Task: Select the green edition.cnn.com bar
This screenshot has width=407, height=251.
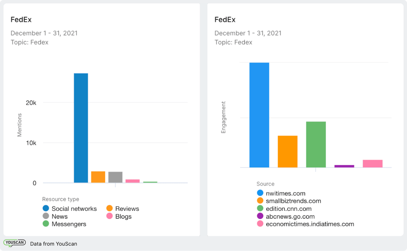Action: coord(316,144)
